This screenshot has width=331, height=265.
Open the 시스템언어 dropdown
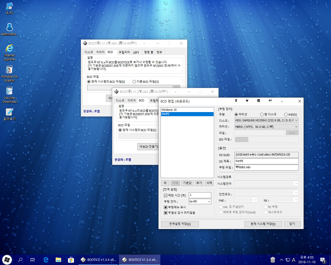click(x=267, y=183)
